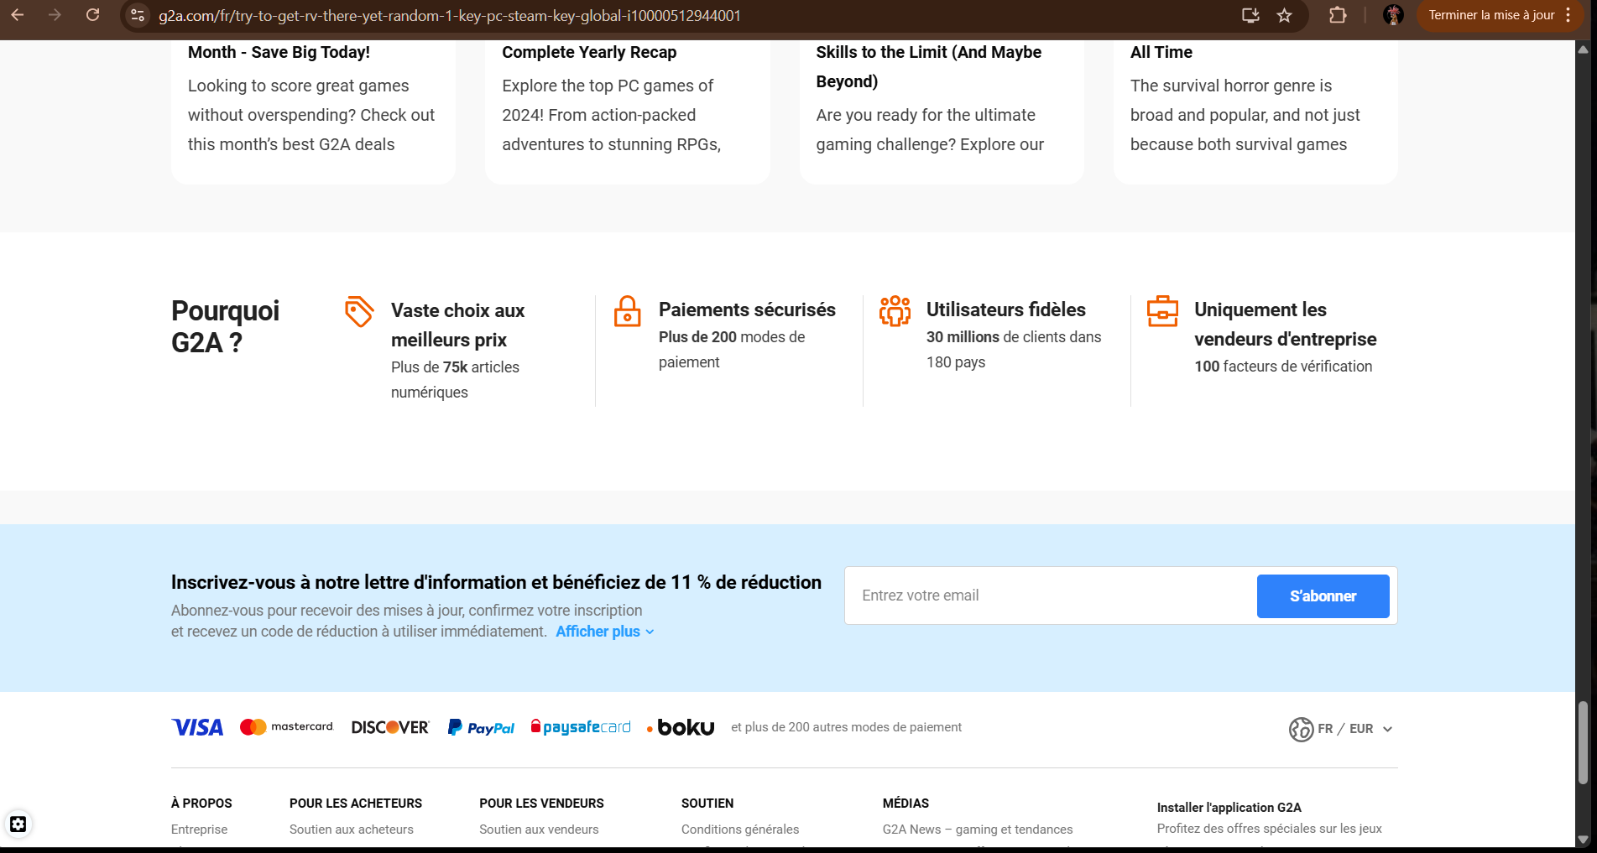This screenshot has height=853, width=1597.
Task: Click the browser back arrow
Action: pyautogui.click(x=18, y=15)
